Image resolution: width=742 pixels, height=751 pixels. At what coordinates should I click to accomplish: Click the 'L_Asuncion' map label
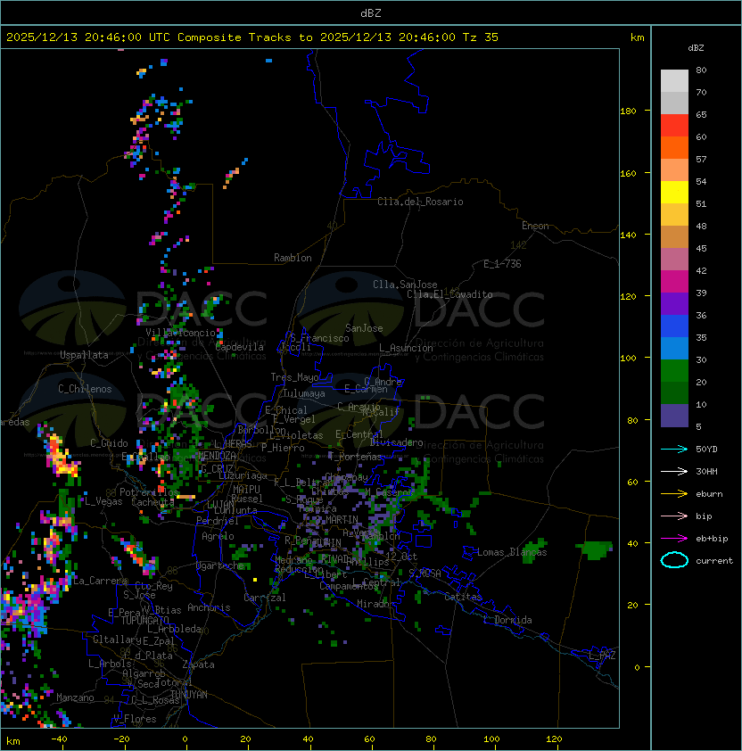pyautogui.click(x=406, y=348)
